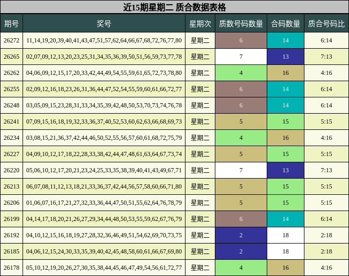Viewport: 349px width, 276px height.
Task: Select period number 26220
Action: click(x=12, y=170)
